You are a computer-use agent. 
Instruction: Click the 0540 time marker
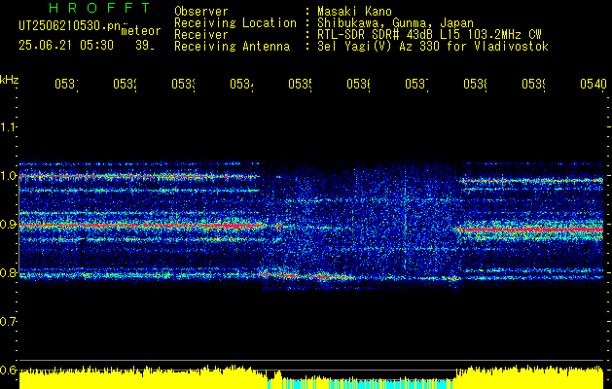click(x=594, y=84)
